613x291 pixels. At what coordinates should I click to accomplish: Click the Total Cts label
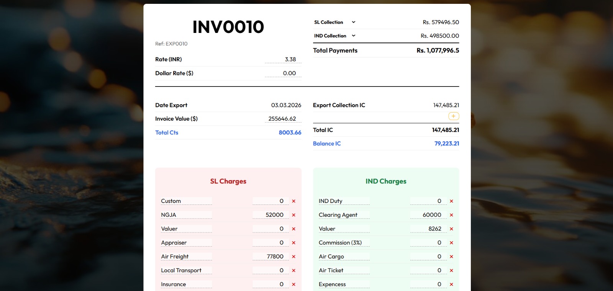click(167, 132)
